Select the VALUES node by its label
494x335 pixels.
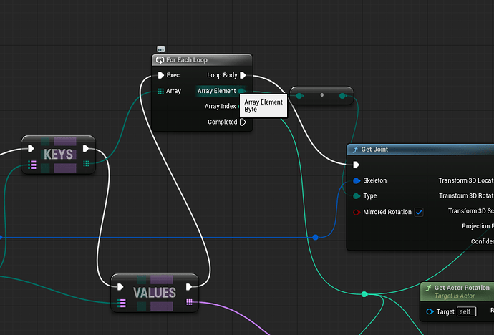155,293
